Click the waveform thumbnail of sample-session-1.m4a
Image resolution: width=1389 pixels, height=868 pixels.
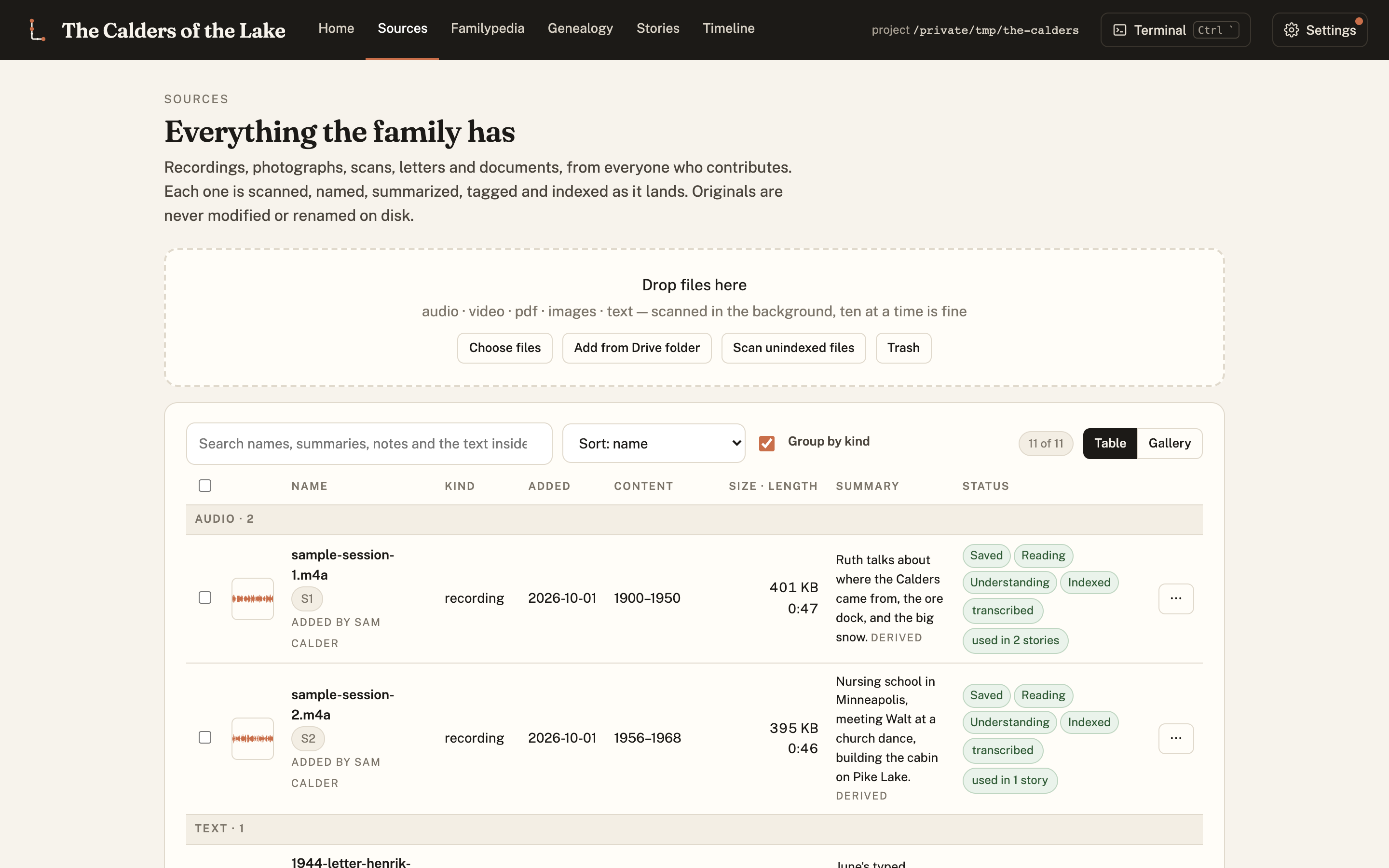click(x=253, y=598)
